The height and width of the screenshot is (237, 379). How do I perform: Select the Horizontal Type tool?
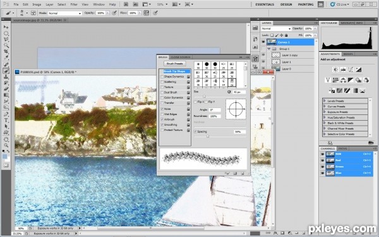click(6, 120)
